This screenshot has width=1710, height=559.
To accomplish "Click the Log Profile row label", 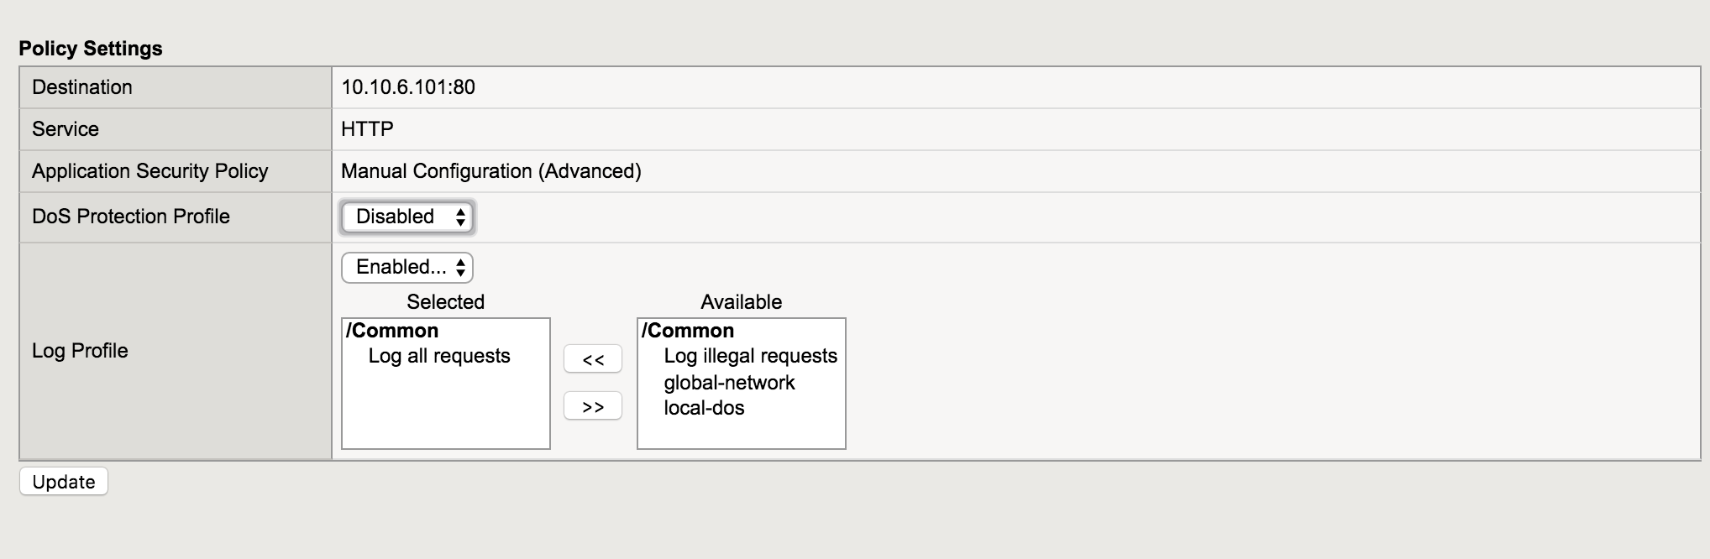I will [80, 351].
